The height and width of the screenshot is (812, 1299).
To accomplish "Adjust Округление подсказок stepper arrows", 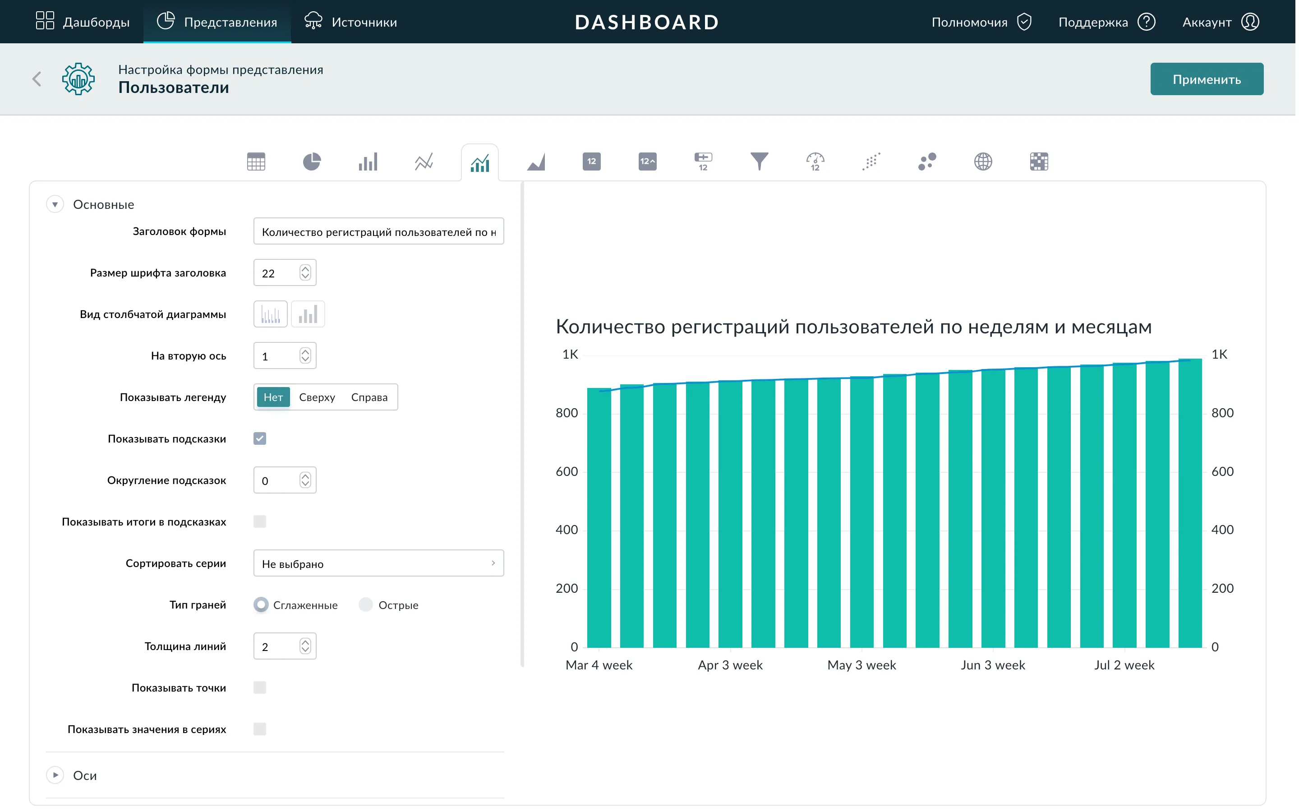I will pyautogui.click(x=305, y=480).
